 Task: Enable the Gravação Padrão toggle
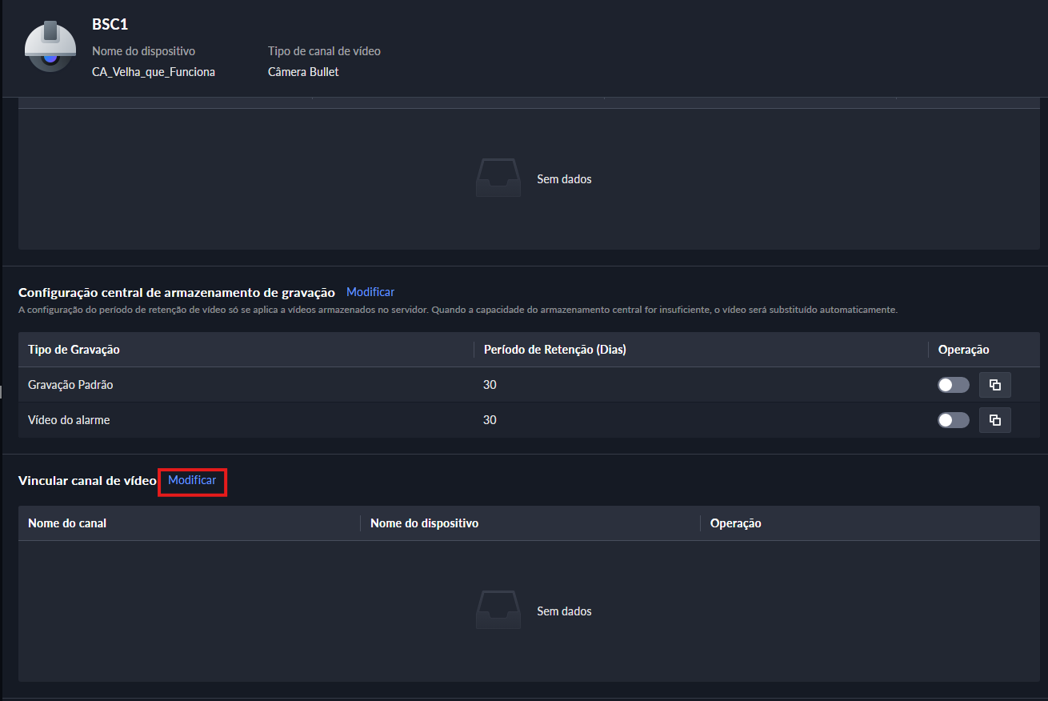click(953, 385)
